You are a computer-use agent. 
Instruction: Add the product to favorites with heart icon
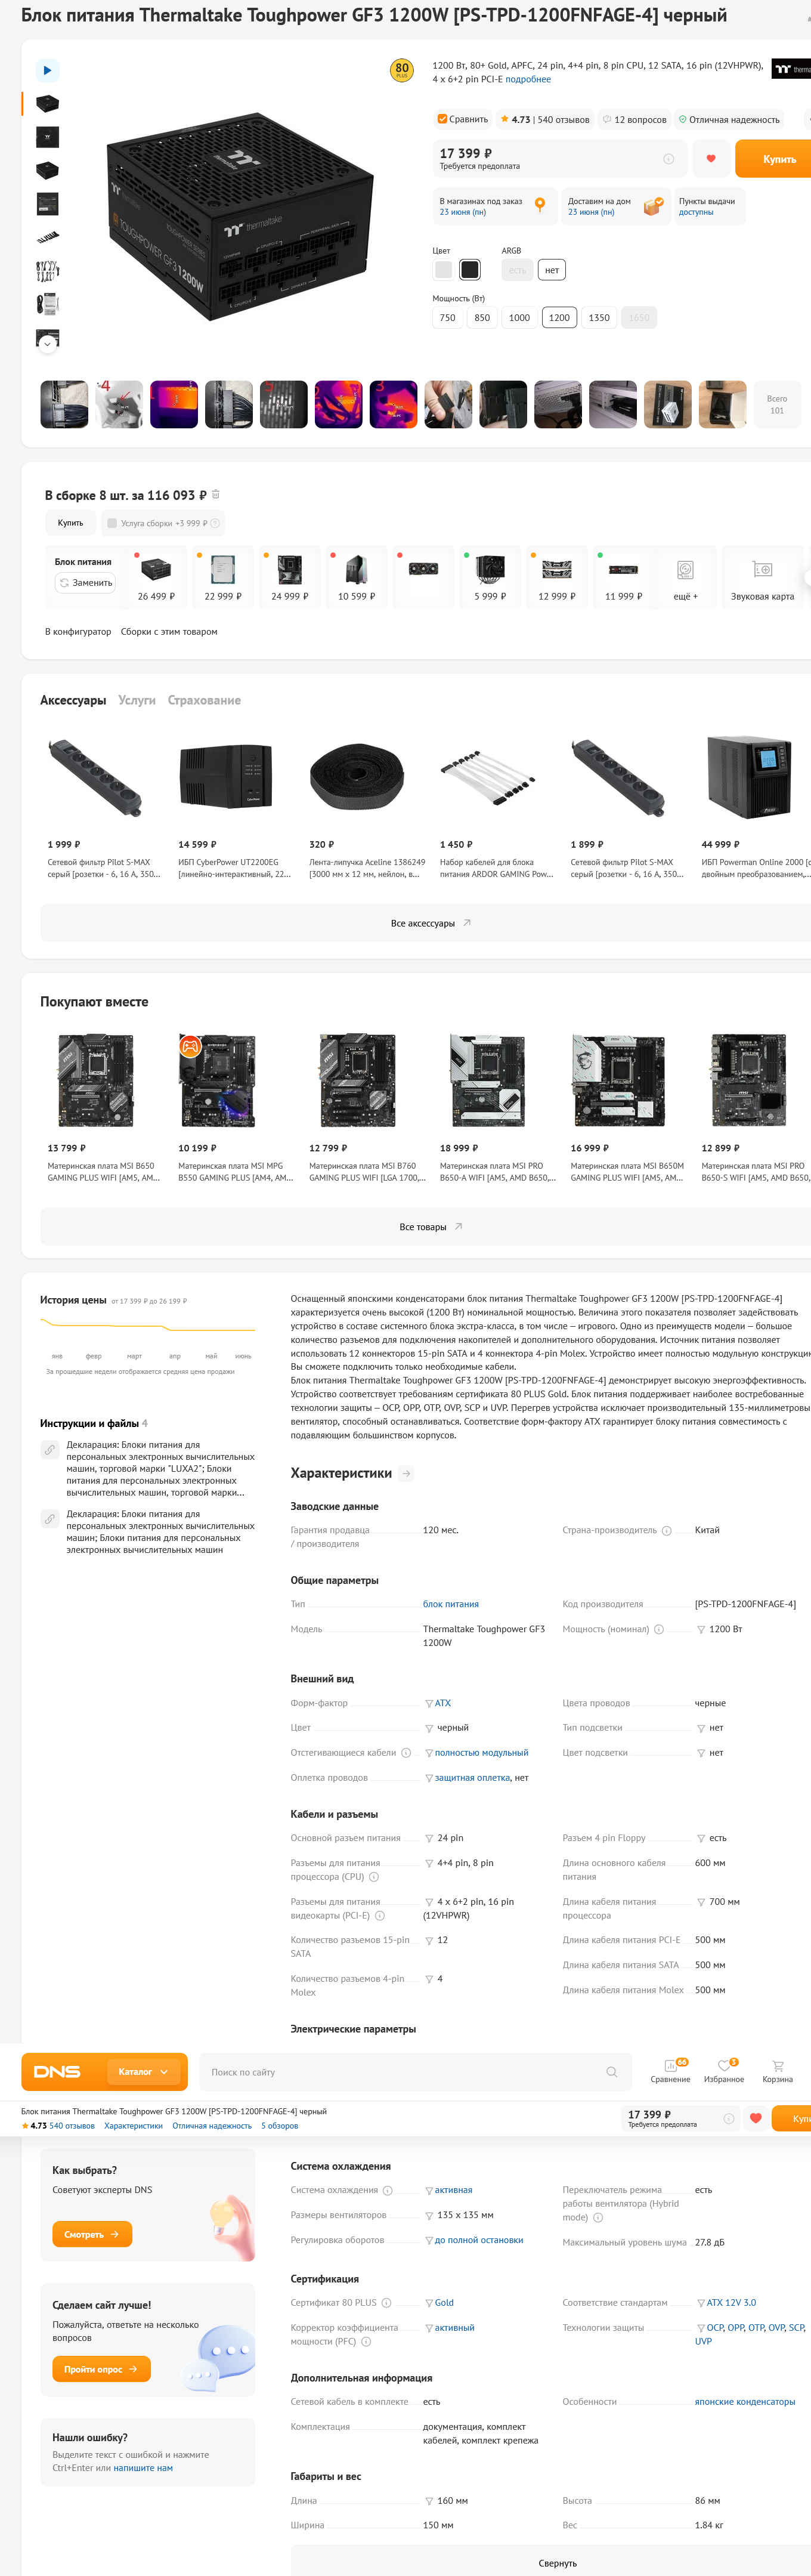click(x=711, y=158)
